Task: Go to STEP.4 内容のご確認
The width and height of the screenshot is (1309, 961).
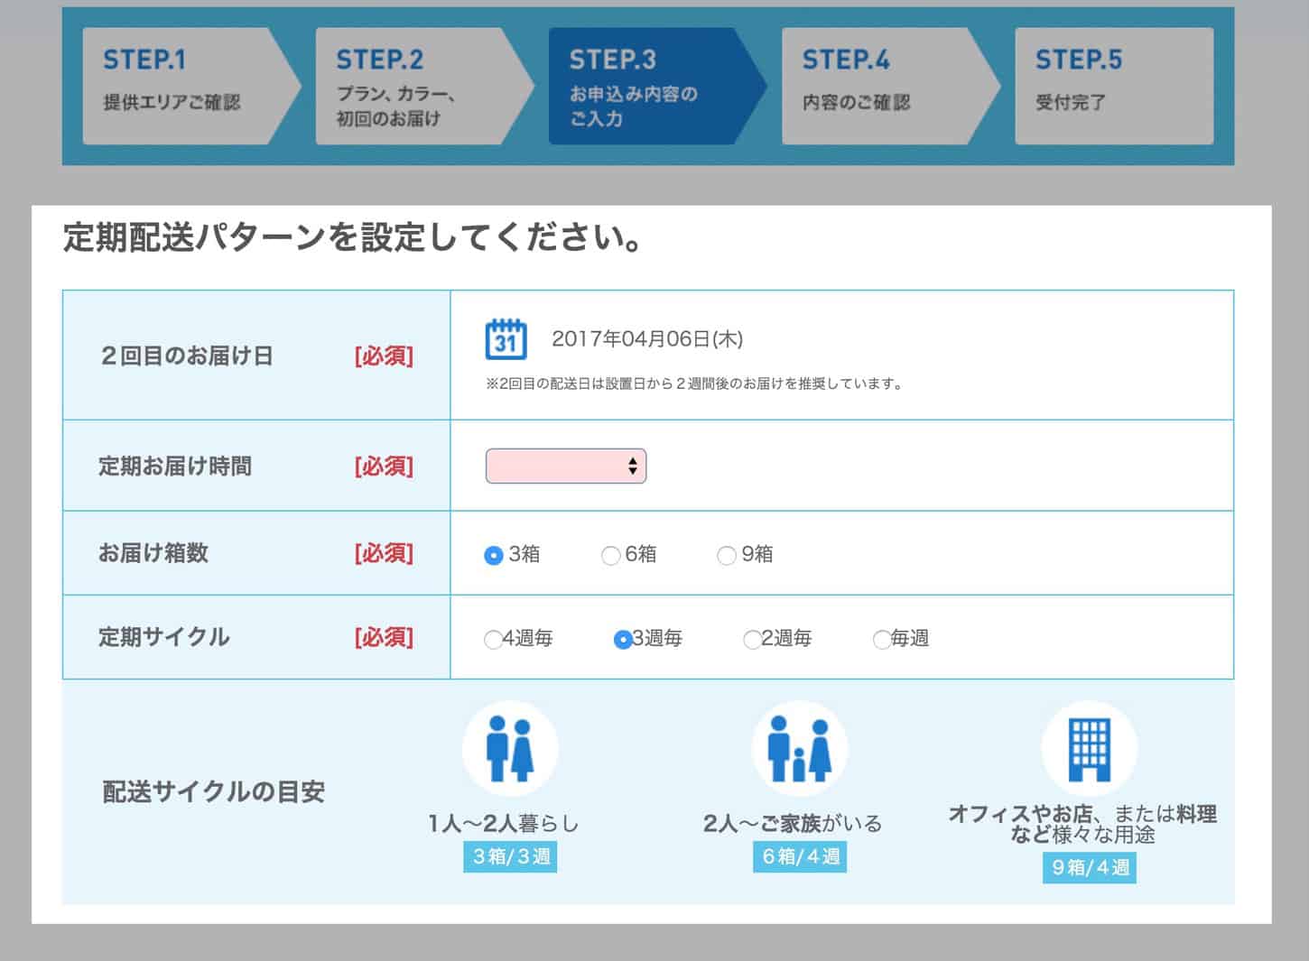Action: [891, 86]
